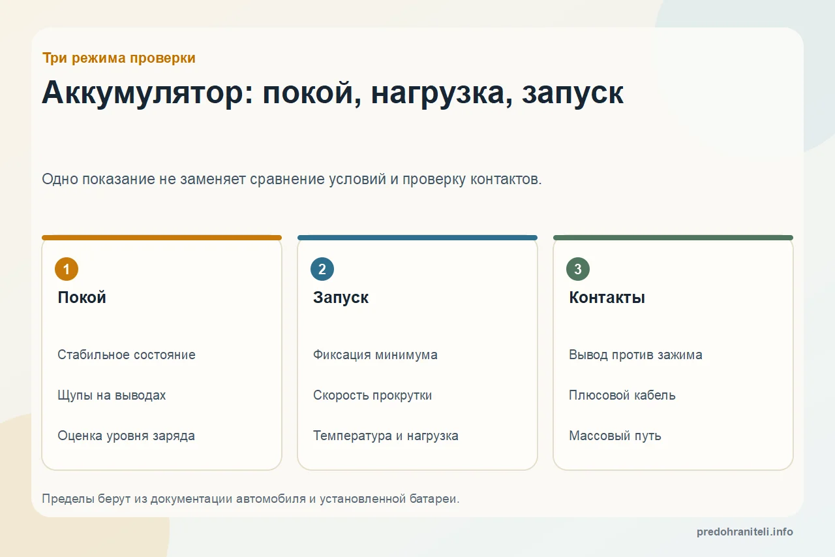The width and height of the screenshot is (835, 557).
Task: Click 'Плюсовой кабель' list item
Action: pyautogui.click(x=622, y=396)
